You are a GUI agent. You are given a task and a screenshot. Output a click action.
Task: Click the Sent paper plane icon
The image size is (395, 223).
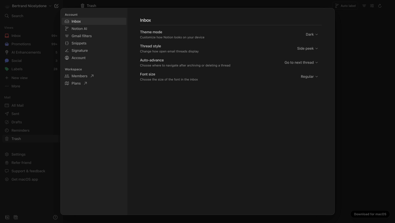tap(7, 114)
